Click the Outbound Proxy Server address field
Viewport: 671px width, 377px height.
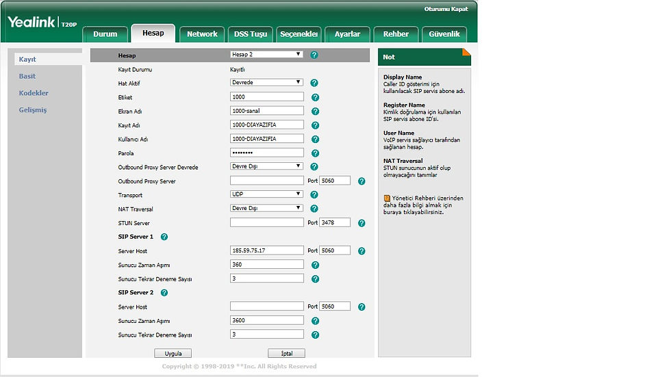[x=267, y=181]
